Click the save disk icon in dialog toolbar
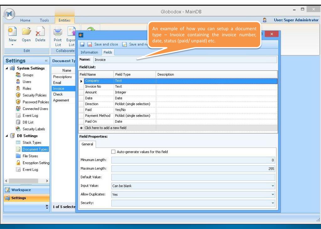 (82, 44)
